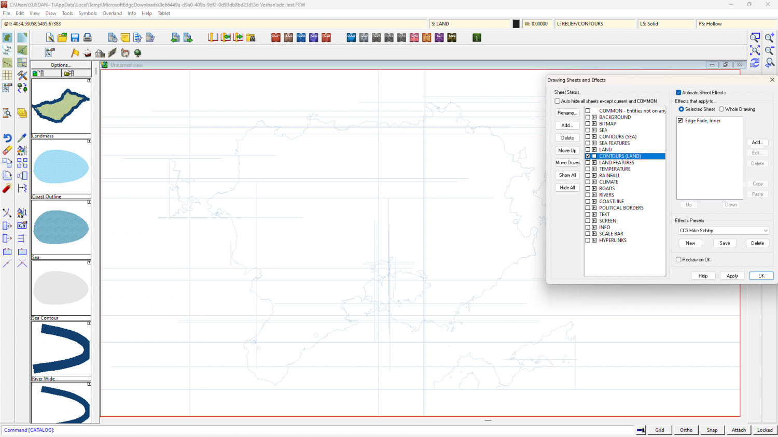Image resolution: width=778 pixels, height=437 pixels.
Task: Open the Draw menu
Action: pyautogui.click(x=51, y=13)
